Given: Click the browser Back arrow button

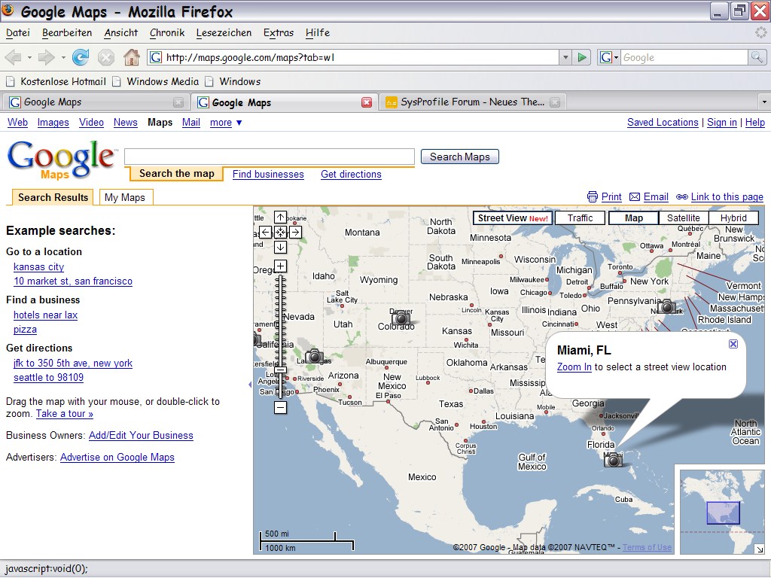Looking at the screenshot, I should [14, 57].
